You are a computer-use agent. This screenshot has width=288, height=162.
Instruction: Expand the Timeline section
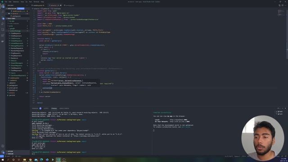pyautogui.click(x=18, y=154)
